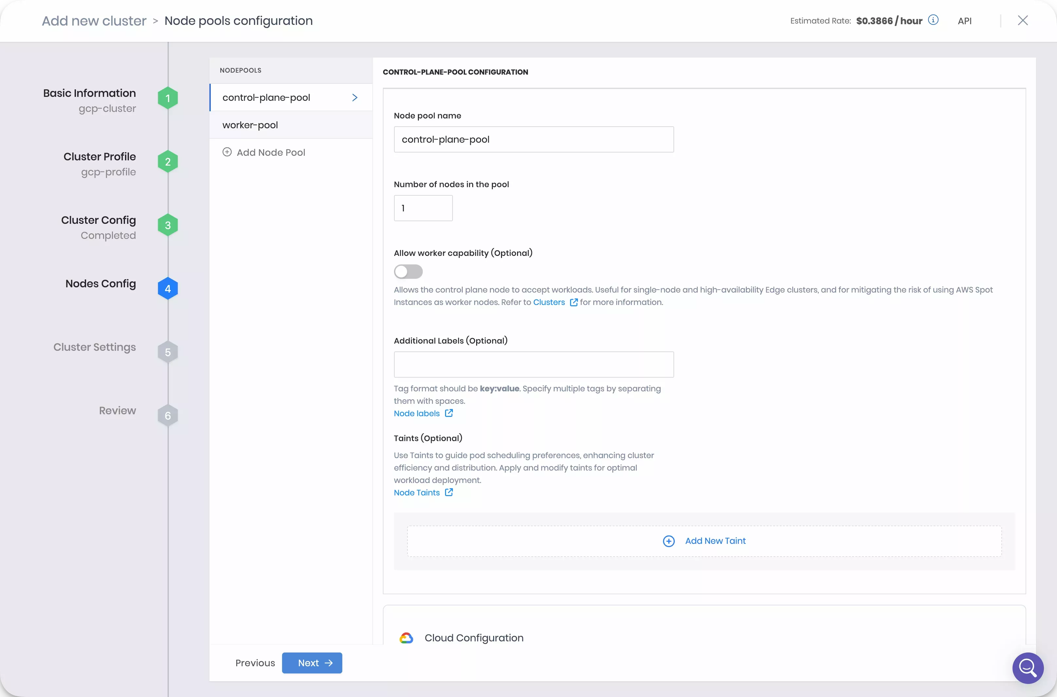Click the Add Node Pool plus icon
This screenshot has height=697, width=1057.
coord(227,152)
